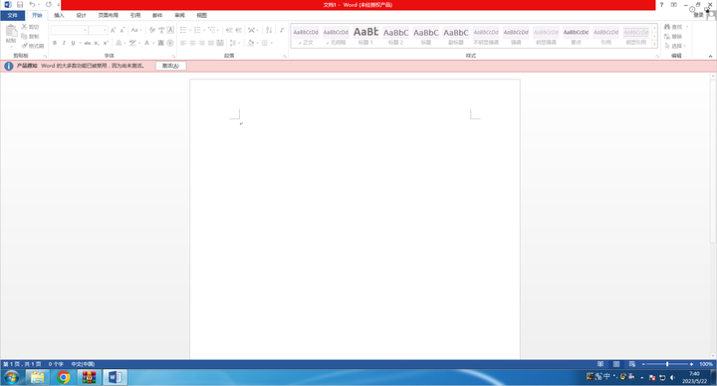Open the 文件 (File) tab
717x386 pixels.
click(x=12, y=16)
